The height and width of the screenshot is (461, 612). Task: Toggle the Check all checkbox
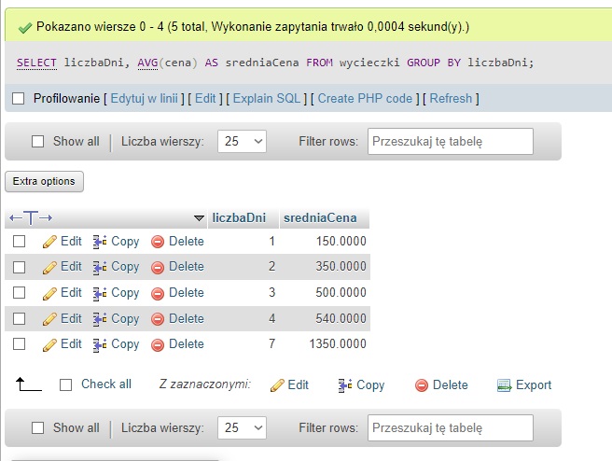pos(65,384)
